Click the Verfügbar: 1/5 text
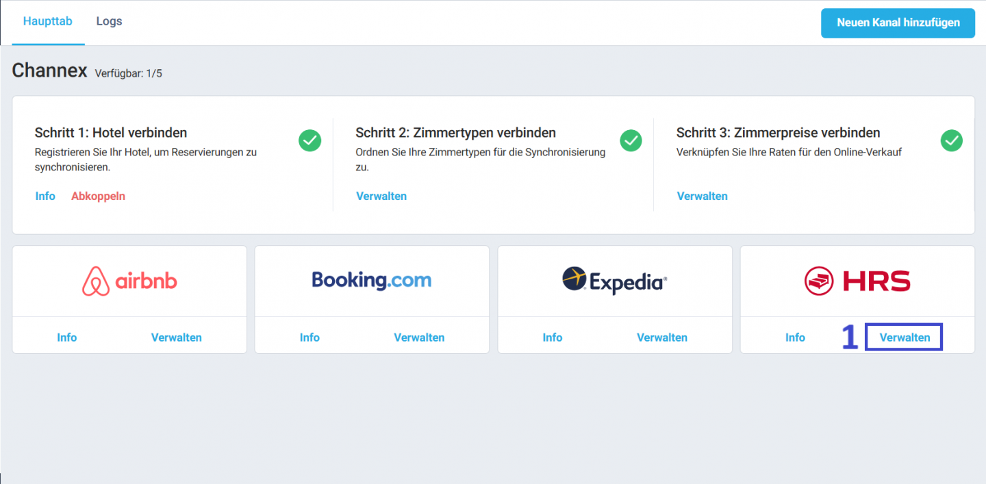 coord(129,73)
